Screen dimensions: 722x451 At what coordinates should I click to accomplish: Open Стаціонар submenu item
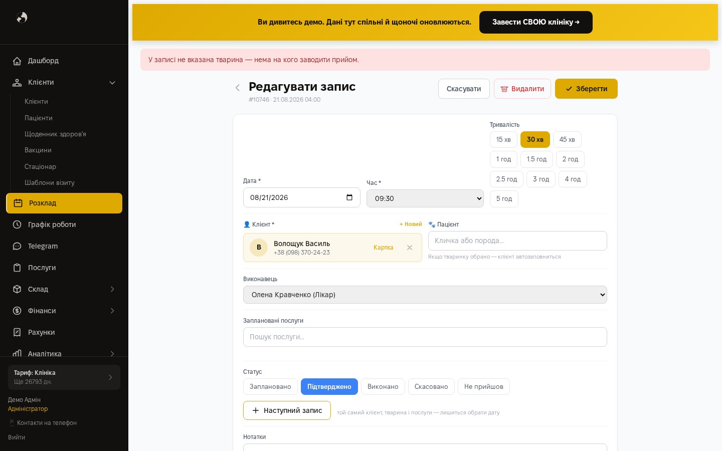pyautogui.click(x=40, y=166)
